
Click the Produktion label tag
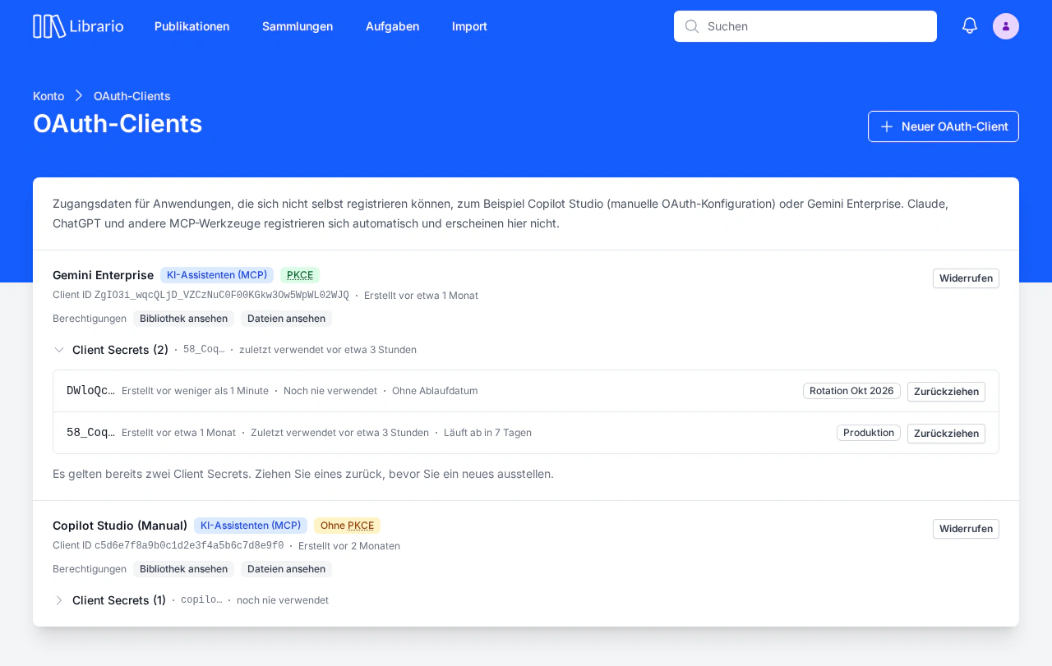click(869, 433)
